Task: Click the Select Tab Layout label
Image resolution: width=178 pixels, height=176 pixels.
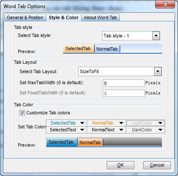Action: 38,71
